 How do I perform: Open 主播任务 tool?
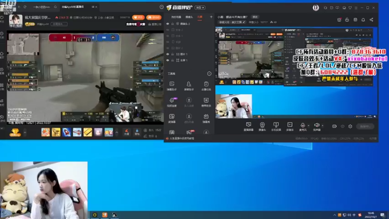point(206,86)
